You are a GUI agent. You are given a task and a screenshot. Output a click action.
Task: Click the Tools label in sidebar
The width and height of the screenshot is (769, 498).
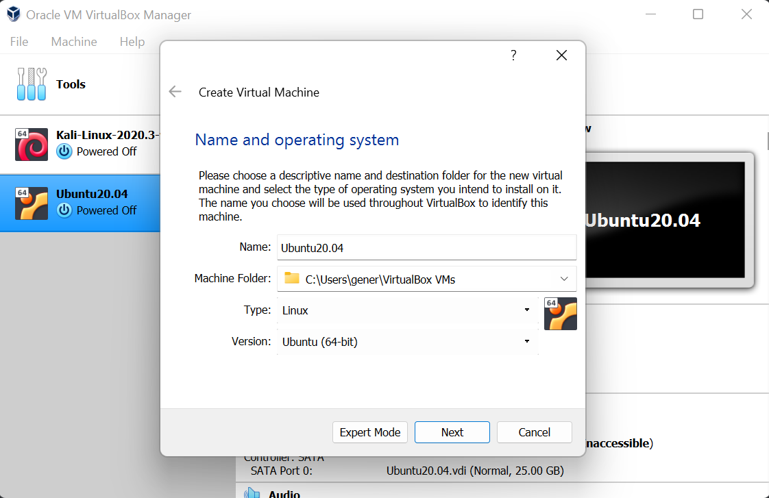(x=71, y=84)
